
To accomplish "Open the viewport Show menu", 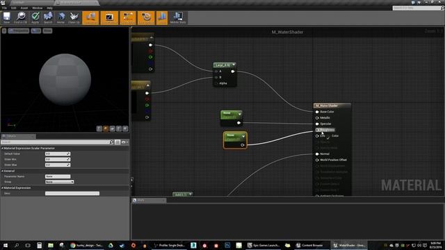I will point(47,31).
